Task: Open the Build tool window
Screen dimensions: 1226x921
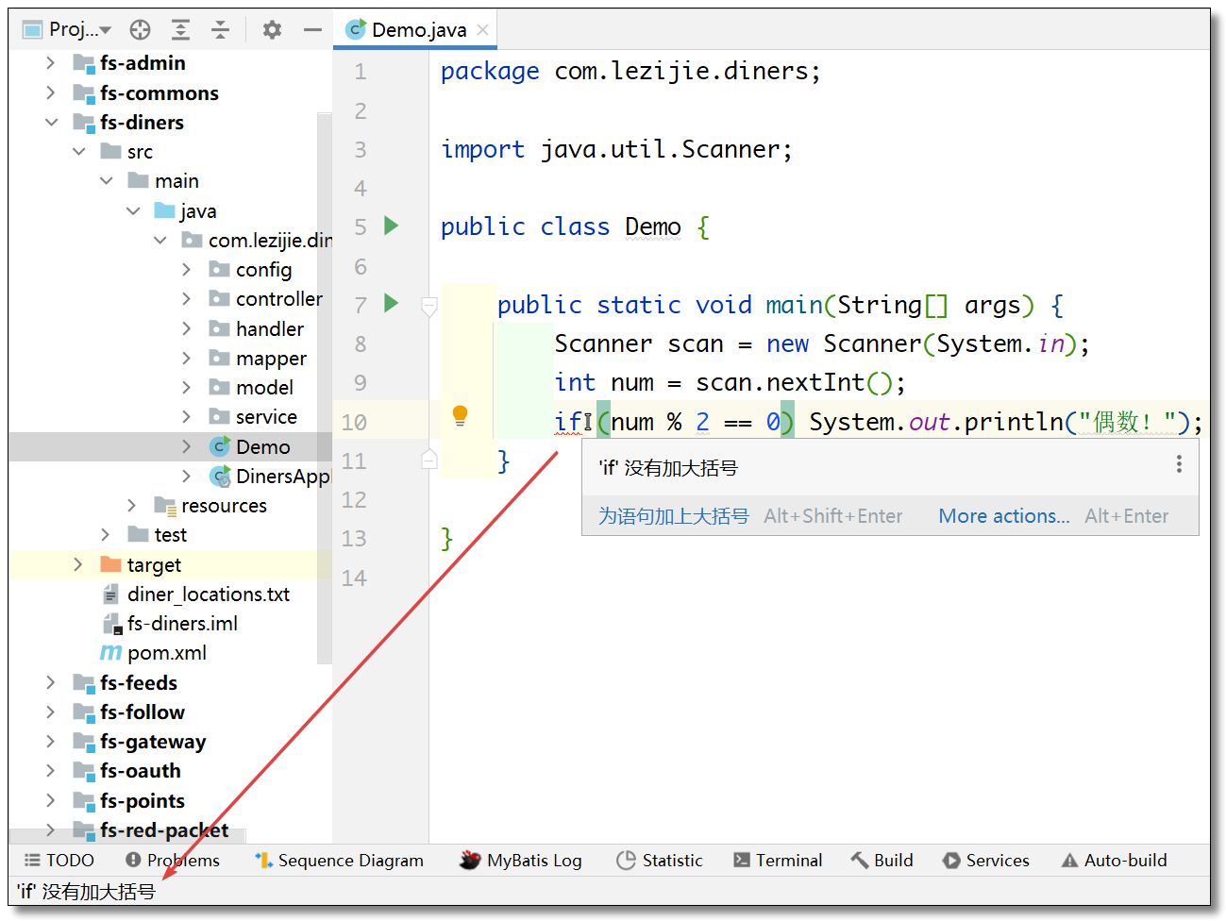Action: tap(882, 861)
